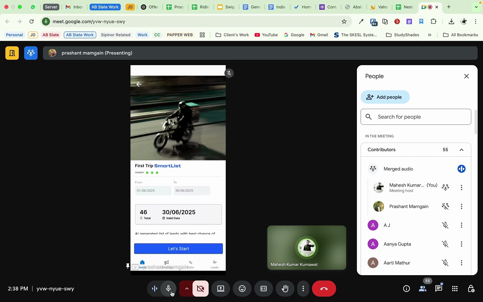Click the pin icon on presentation tile
This screenshot has height=302, width=483.
coord(128,266)
